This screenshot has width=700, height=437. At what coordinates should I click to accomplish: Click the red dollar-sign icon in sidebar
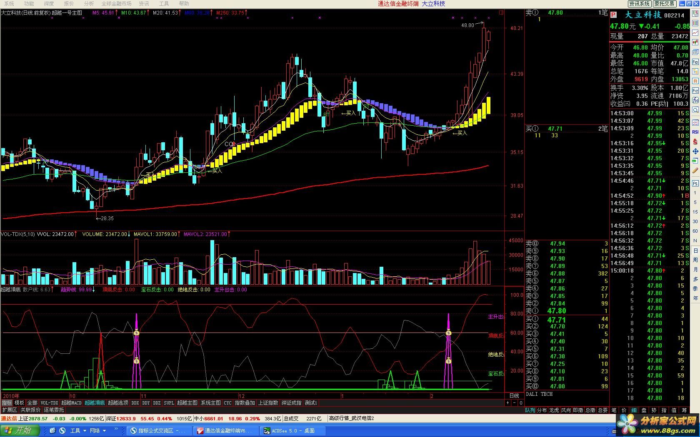tap(695, 142)
